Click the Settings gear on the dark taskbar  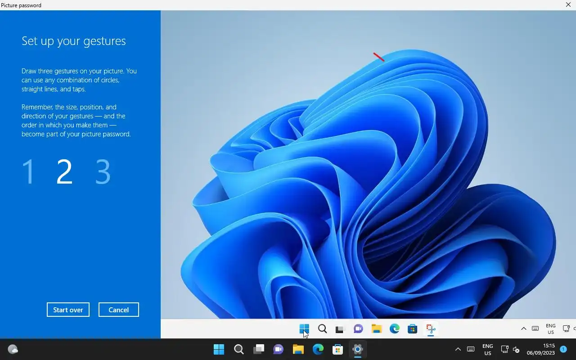358,349
